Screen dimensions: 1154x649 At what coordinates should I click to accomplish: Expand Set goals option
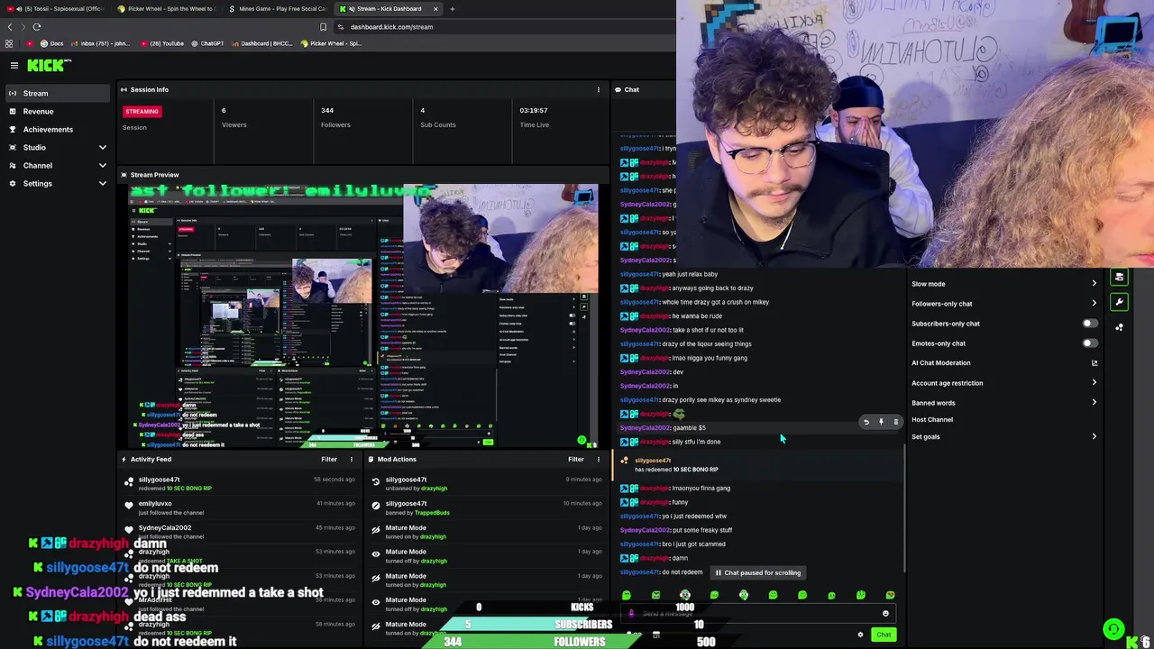(1004, 436)
